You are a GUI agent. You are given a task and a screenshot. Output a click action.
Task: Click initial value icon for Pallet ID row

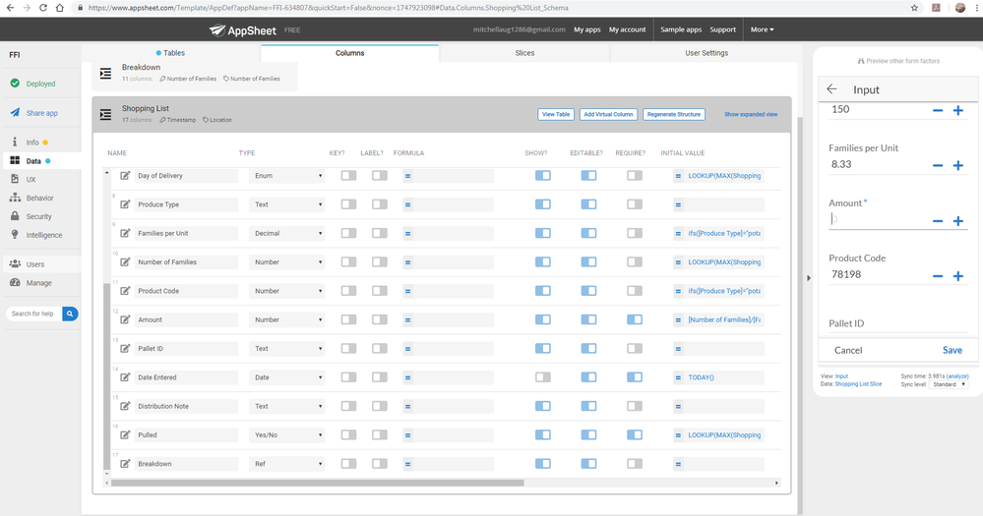678,349
